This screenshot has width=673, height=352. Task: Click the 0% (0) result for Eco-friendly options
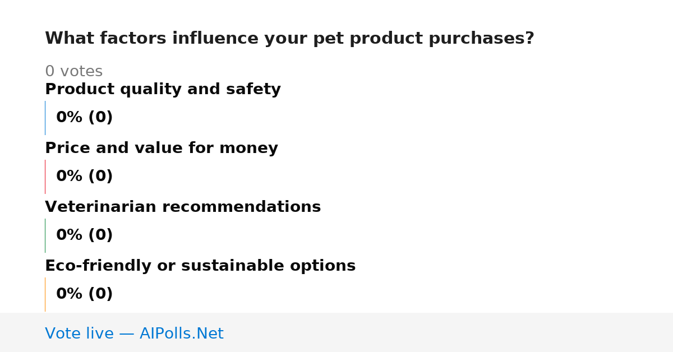[85, 294]
